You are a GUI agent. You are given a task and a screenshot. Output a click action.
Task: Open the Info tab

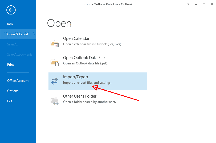point(10,24)
